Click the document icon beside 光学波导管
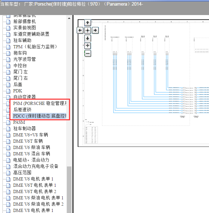This screenshot has width=209, height=213. [8, 59]
